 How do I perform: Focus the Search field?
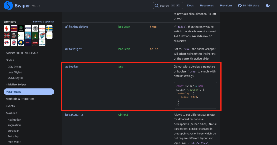tap(168, 6)
